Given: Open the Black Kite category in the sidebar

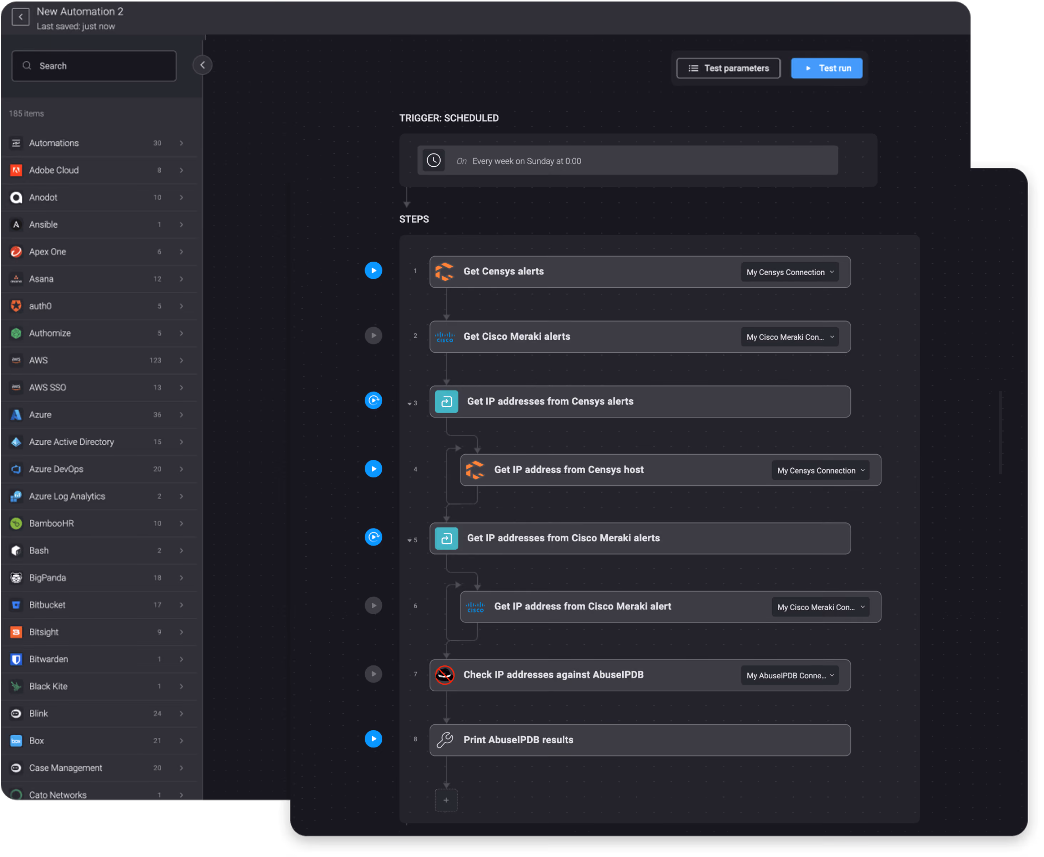Looking at the screenshot, I should 99,687.
